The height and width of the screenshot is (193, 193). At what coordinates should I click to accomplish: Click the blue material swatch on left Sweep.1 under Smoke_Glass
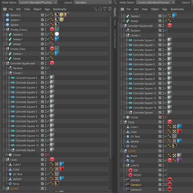coord(57,53)
